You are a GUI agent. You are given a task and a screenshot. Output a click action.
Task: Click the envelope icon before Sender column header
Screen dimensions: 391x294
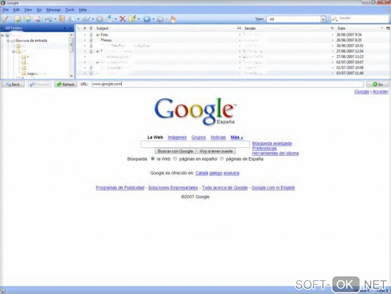click(x=239, y=28)
